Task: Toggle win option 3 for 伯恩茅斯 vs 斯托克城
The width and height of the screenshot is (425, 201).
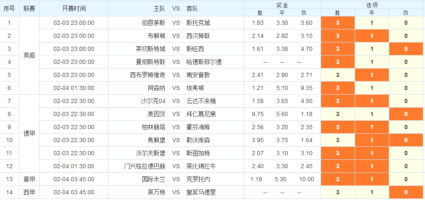Action: 338,23
